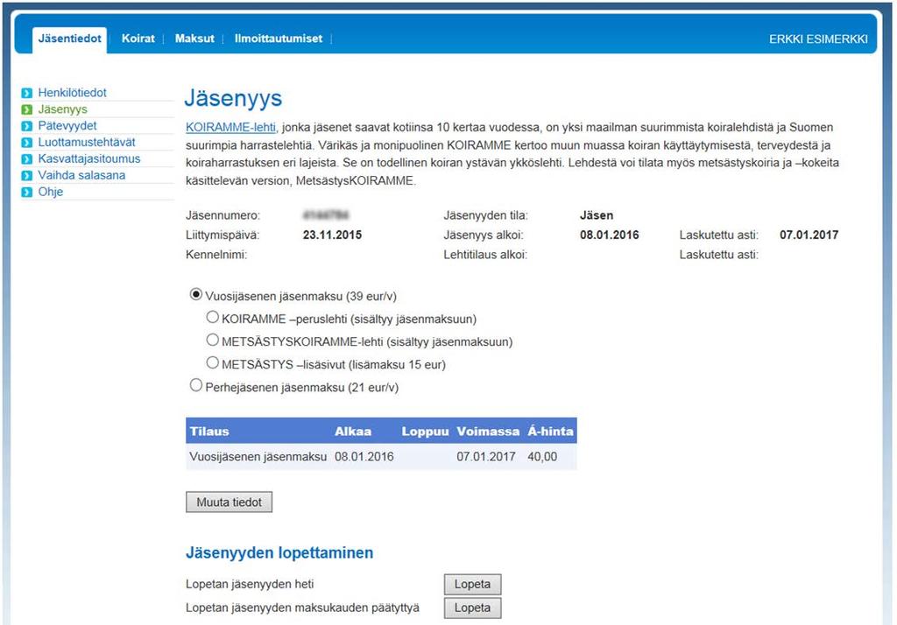Image resolution: width=897 pixels, height=625 pixels.
Task: Click the arrow icon beside Pätevyydet
Action: pos(27,126)
